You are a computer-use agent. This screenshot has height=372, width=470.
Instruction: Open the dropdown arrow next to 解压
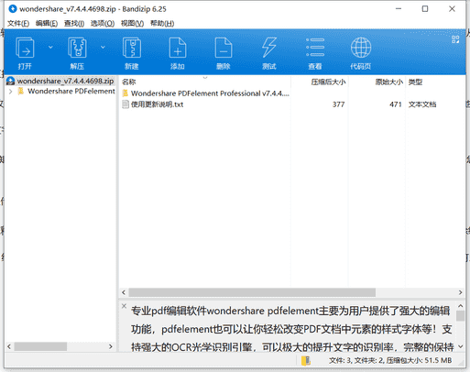click(103, 47)
